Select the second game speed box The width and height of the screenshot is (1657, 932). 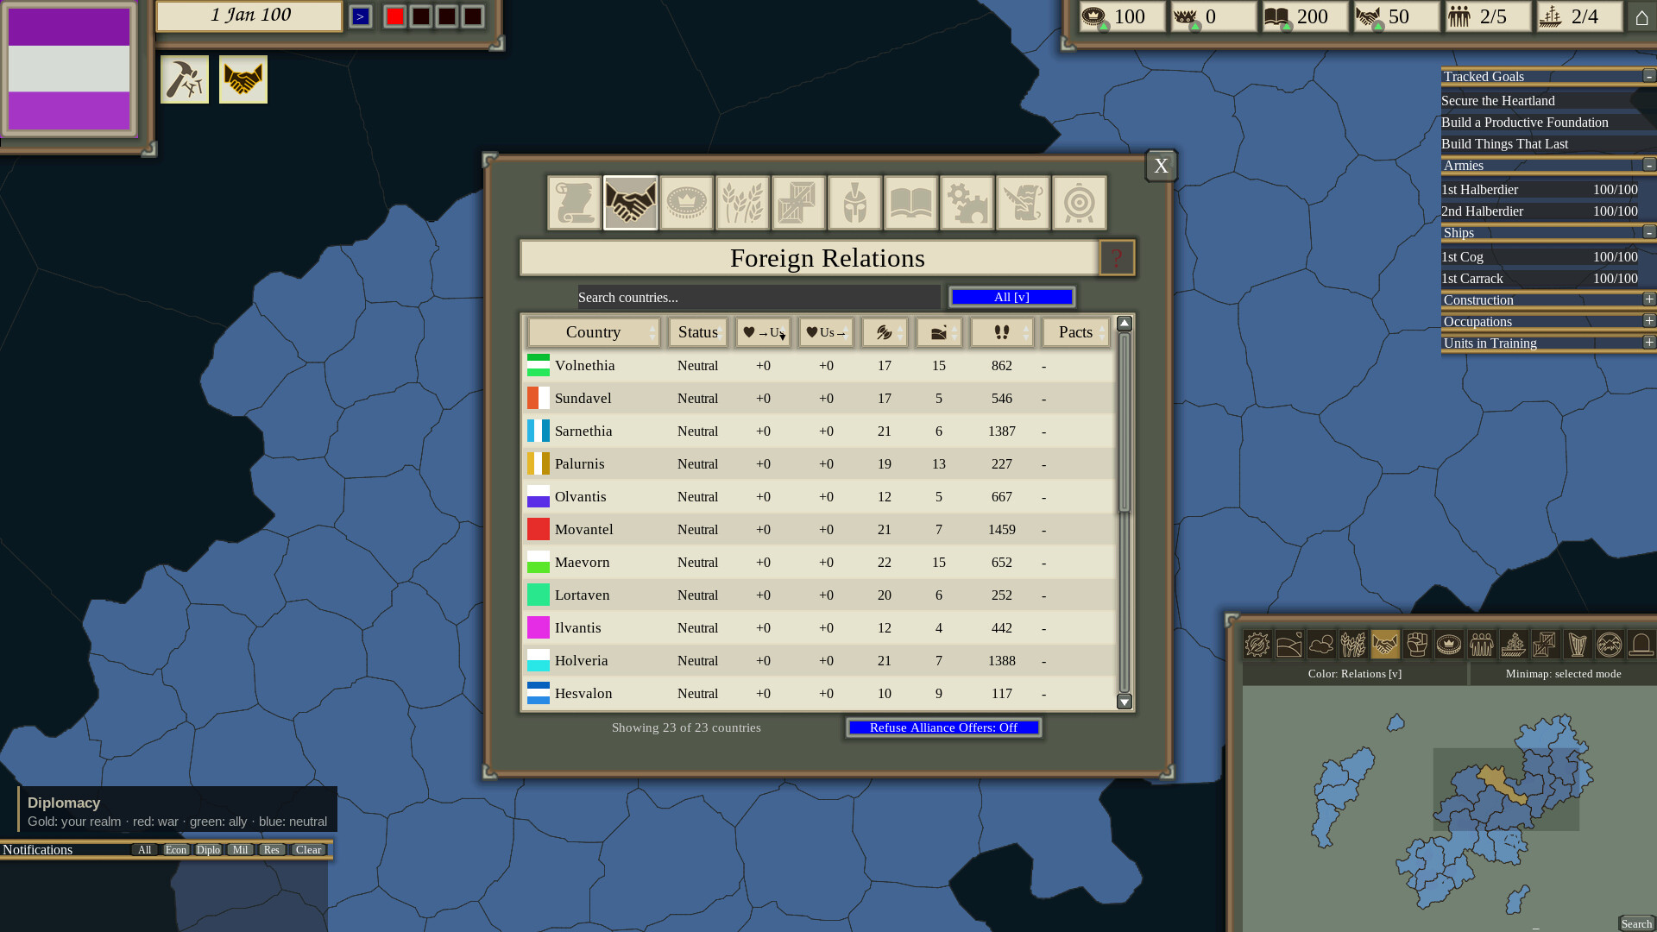(x=421, y=16)
